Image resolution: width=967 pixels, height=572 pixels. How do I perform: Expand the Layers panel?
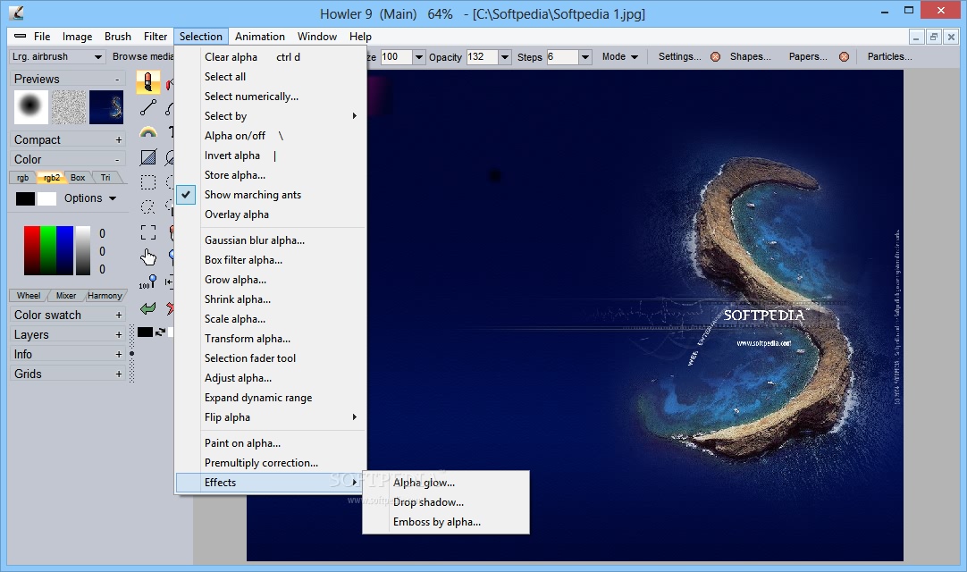pos(118,334)
